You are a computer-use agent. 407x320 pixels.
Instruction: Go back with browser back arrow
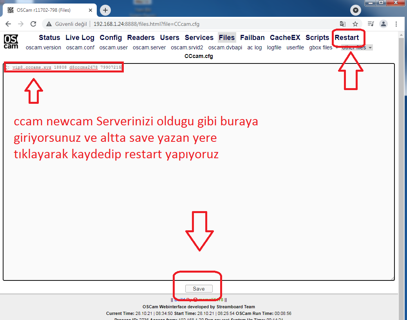coord(8,24)
